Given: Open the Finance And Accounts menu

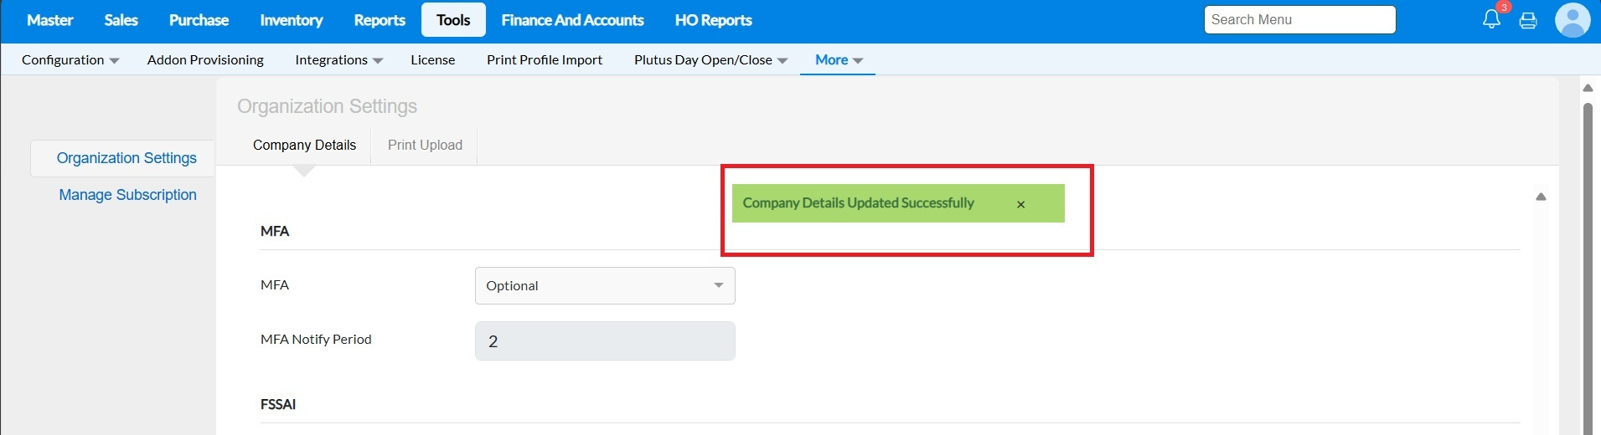Looking at the screenshot, I should coord(572,20).
